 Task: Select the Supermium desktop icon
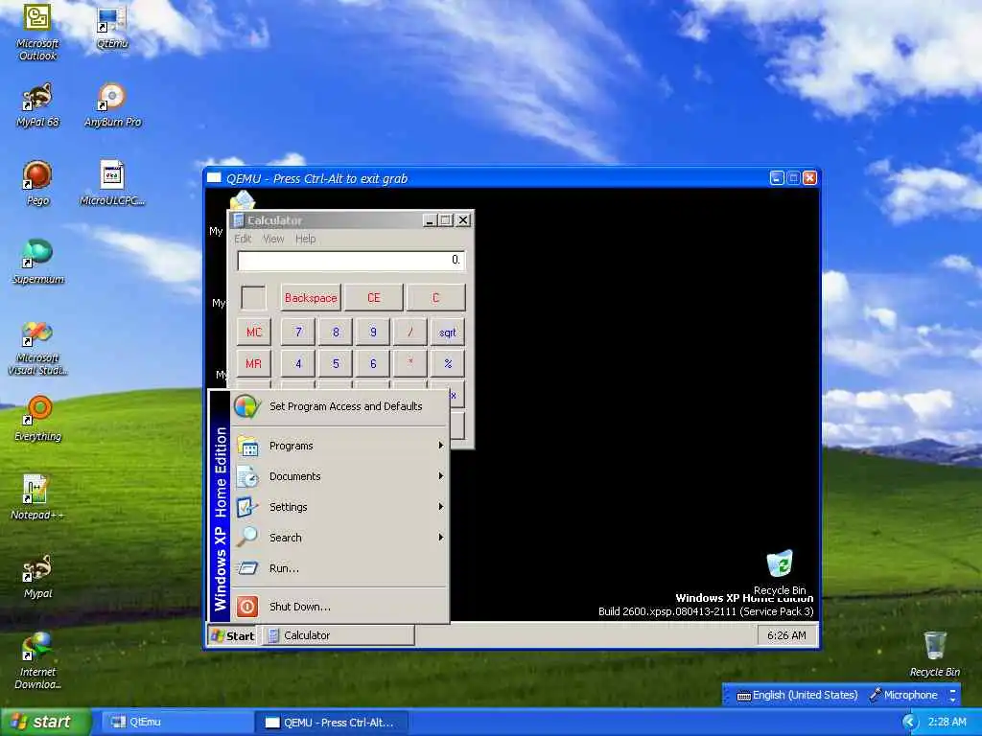pyautogui.click(x=37, y=262)
